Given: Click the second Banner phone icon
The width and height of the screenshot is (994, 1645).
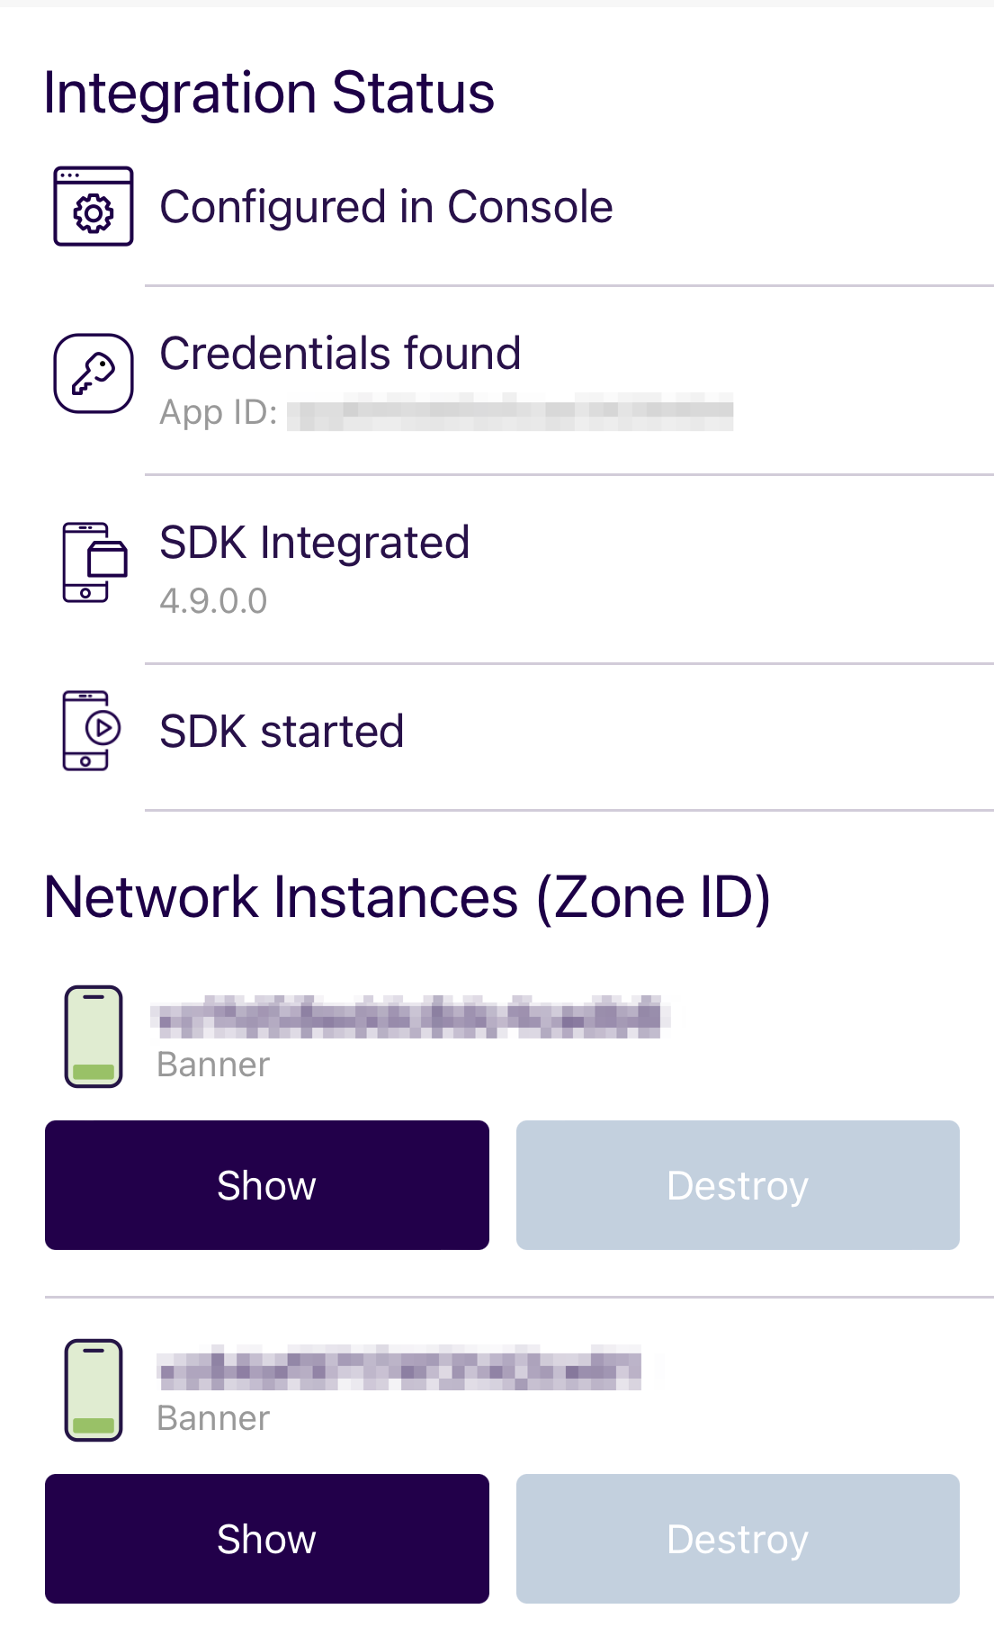Looking at the screenshot, I should click(x=94, y=1390).
